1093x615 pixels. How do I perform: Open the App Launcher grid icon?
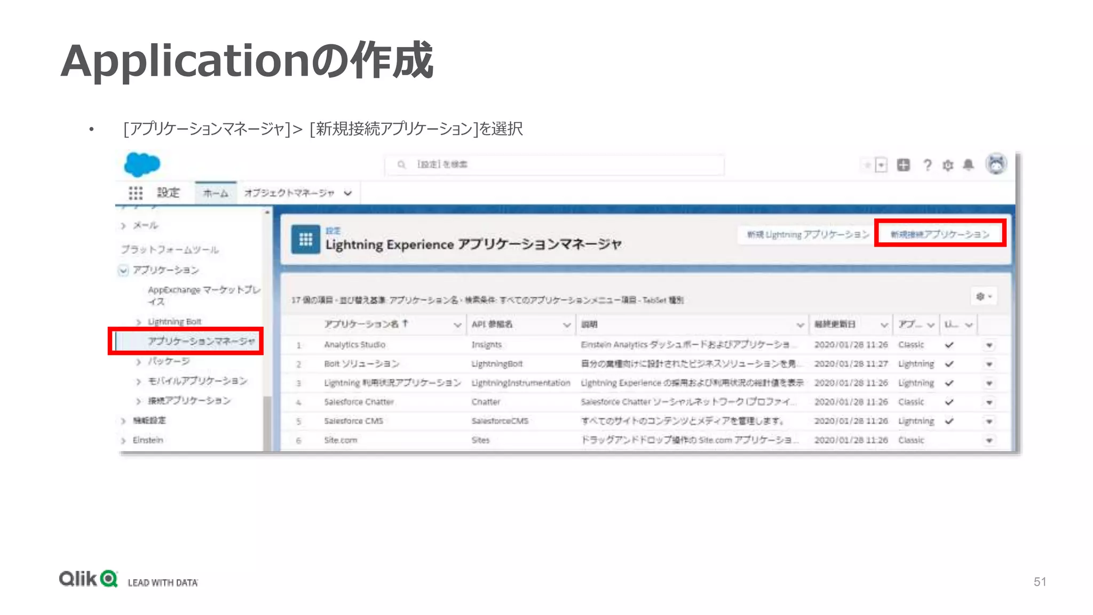[136, 193]
